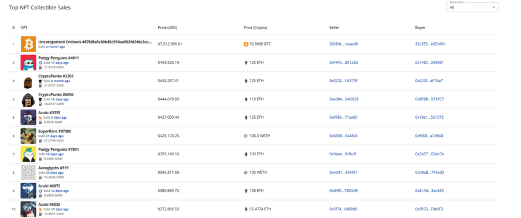The width and height of the screenshot is (521, 218).
Task: Click the Azuki #3535 thumbnail
Action: 28,118
